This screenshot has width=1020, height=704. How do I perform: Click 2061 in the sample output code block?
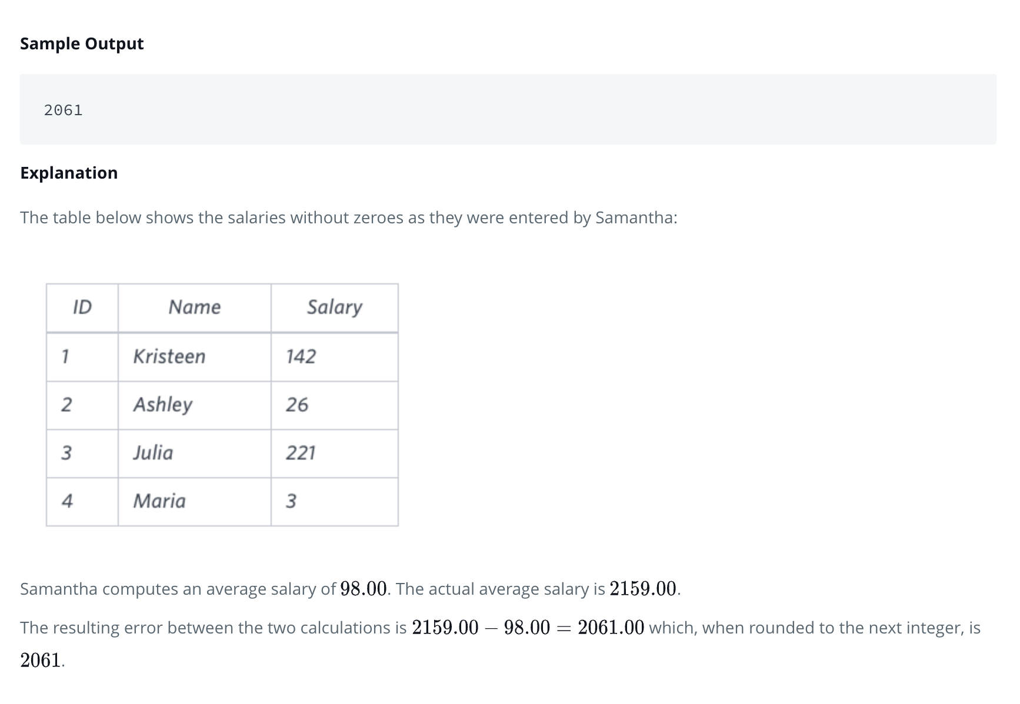(64, 110)
